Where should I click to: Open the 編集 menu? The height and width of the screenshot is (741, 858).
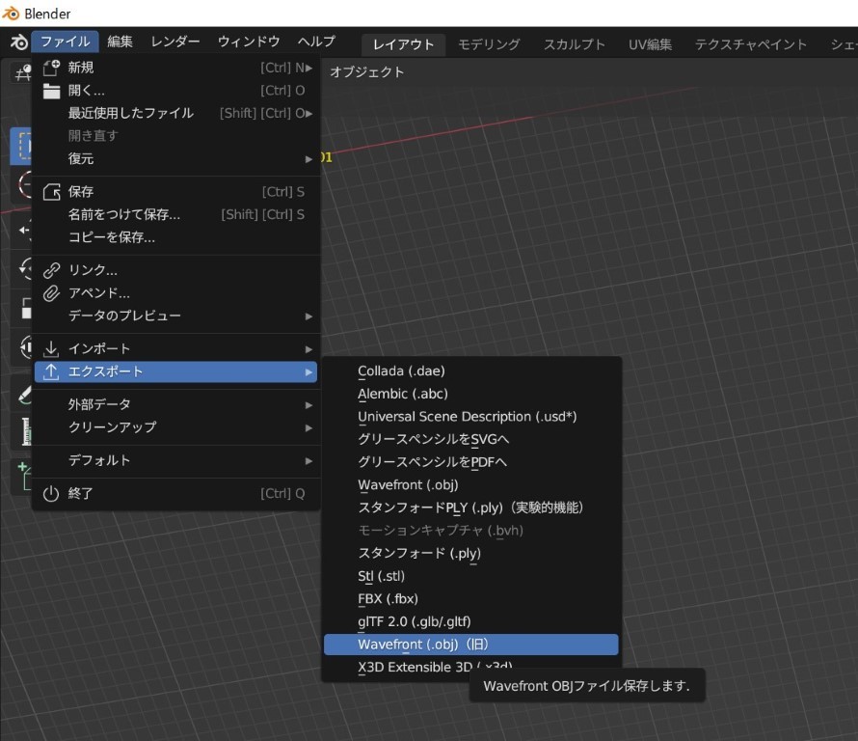pyautogui.click(x=121, y=41)
